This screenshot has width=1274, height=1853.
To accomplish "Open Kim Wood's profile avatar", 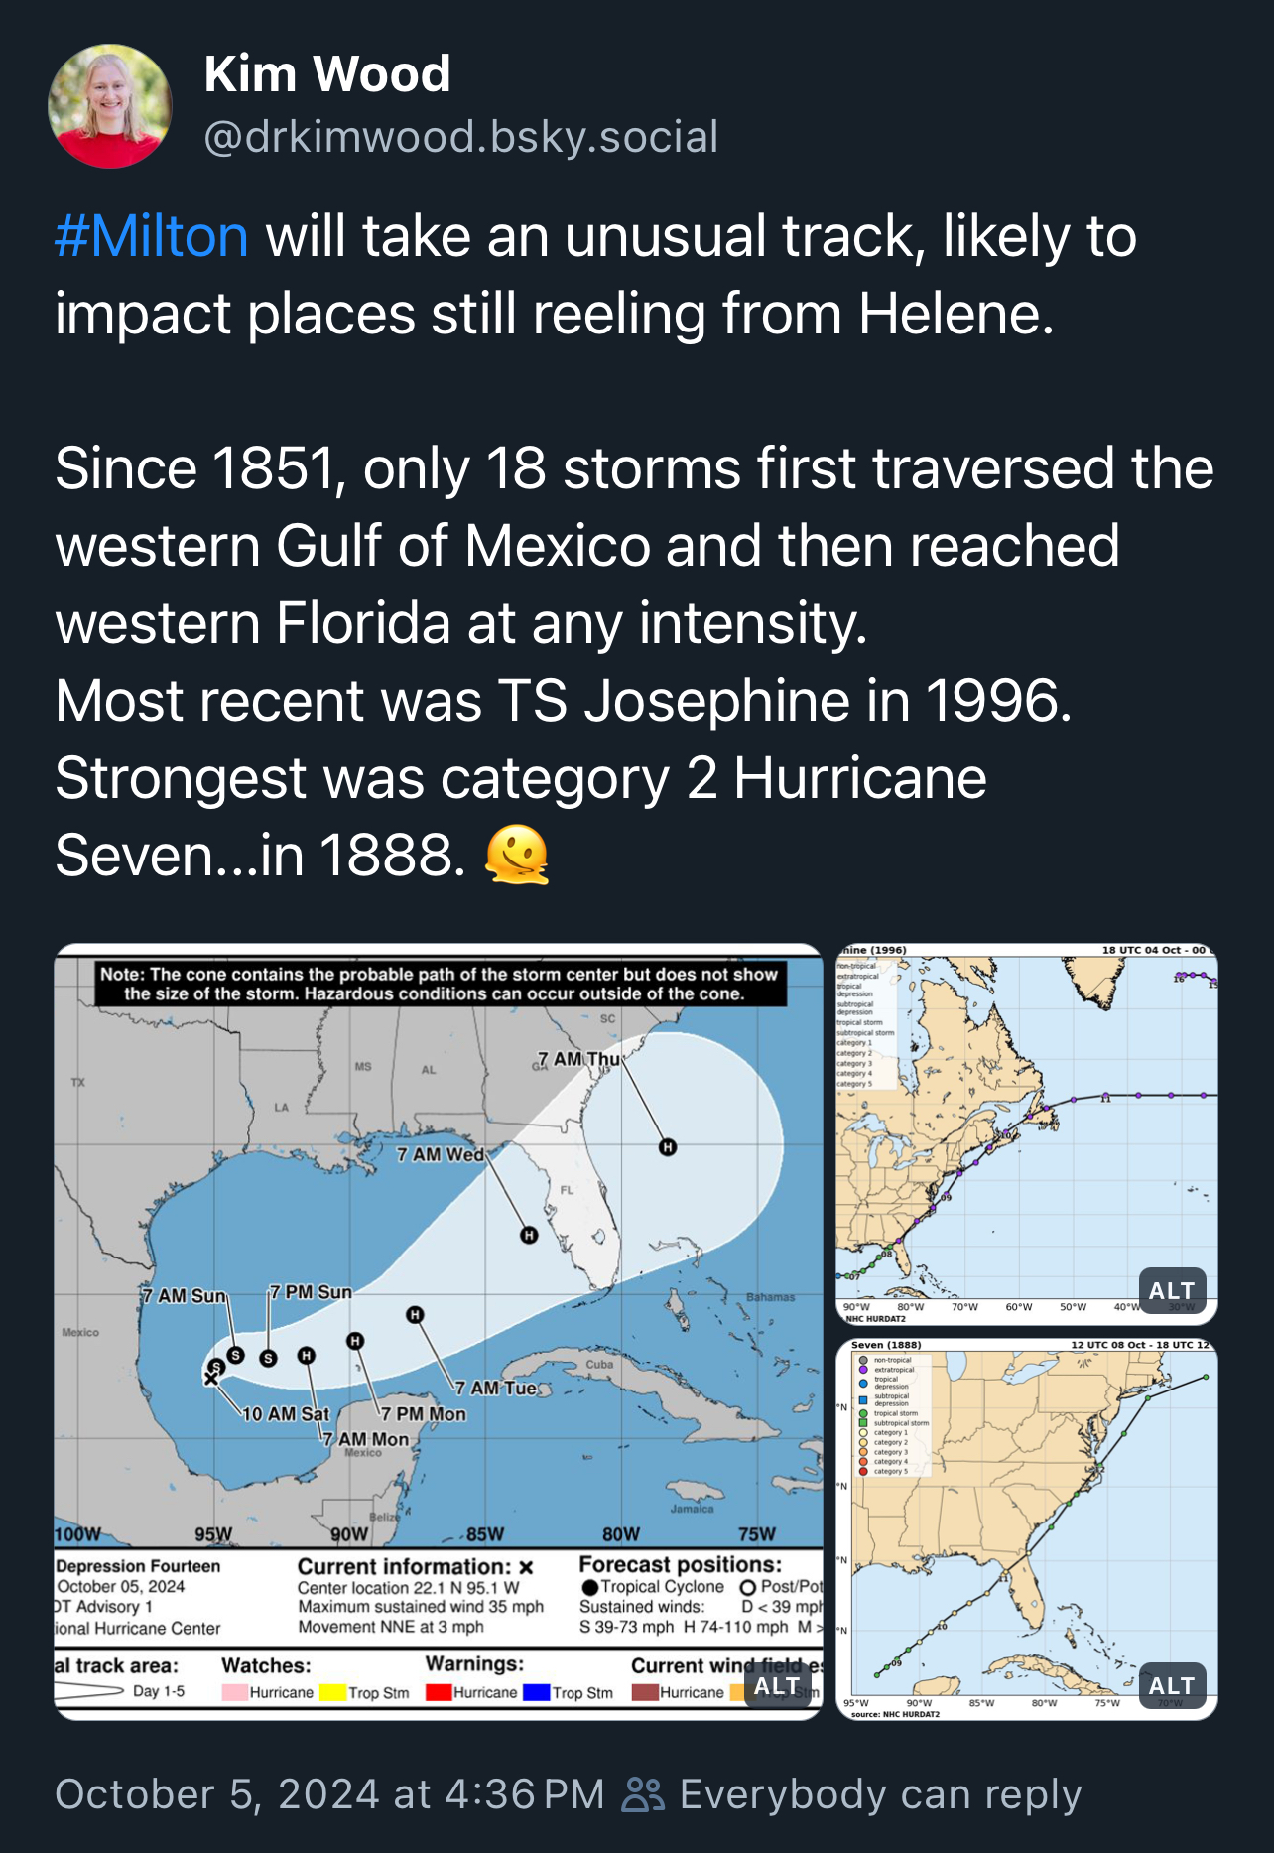I will (x=110, y=106).
